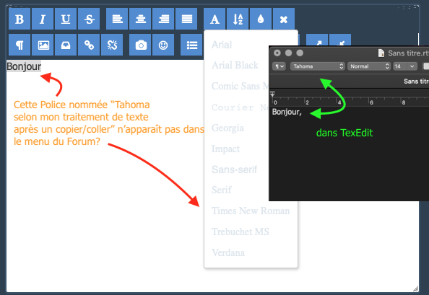
Task: Remove formatting with the X button
Action: [284, 19]
